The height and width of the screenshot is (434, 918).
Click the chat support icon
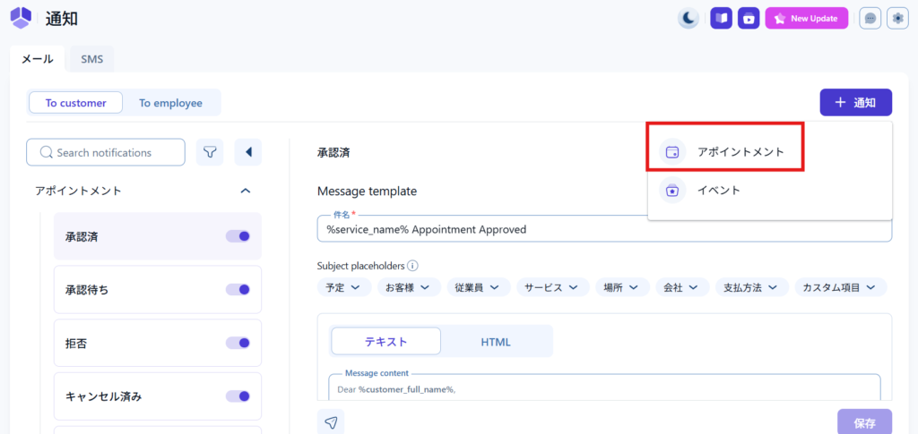[x=870, y=18]
